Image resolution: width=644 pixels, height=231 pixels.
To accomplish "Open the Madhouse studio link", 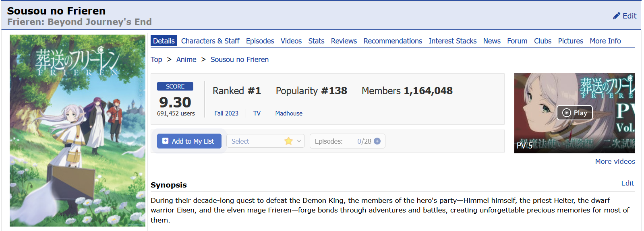I will pyautogui.click(x=289, y=113).
